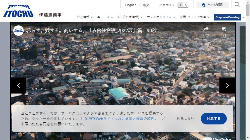The height and width of the screenshot is (140, 250).
Task: Expand the 会社情報 menu
Action: pyautogui.click(x=85, y=17)
